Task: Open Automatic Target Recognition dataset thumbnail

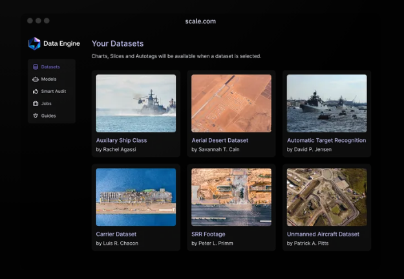Action: point(326,103)
